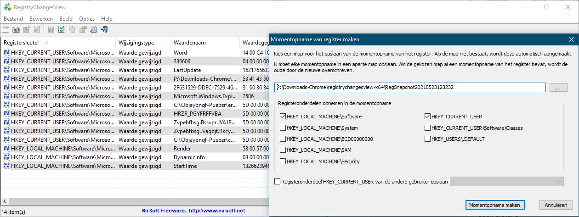Viewport: 579px width, 217px height.
Task: Click the browse folder ellipsis button
Action: point(558,87)
